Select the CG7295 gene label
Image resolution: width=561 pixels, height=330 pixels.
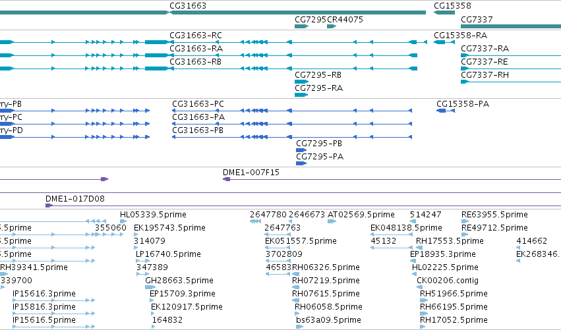310,20
